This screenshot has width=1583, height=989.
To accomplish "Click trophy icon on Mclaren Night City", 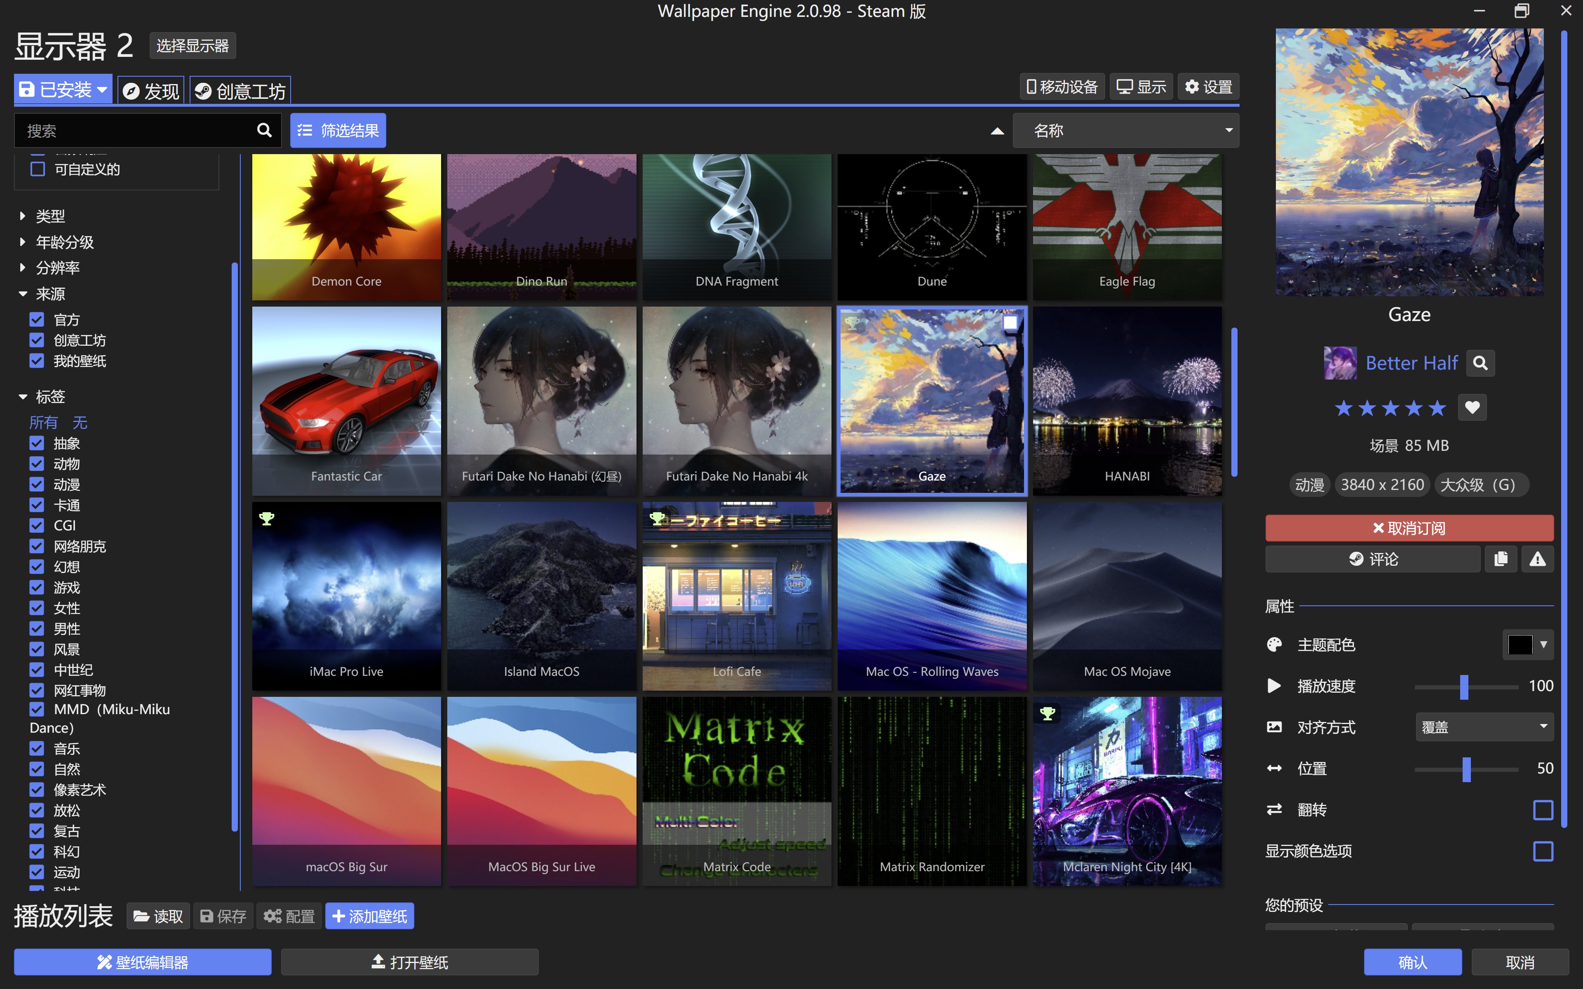I will tap(1047, 714).
